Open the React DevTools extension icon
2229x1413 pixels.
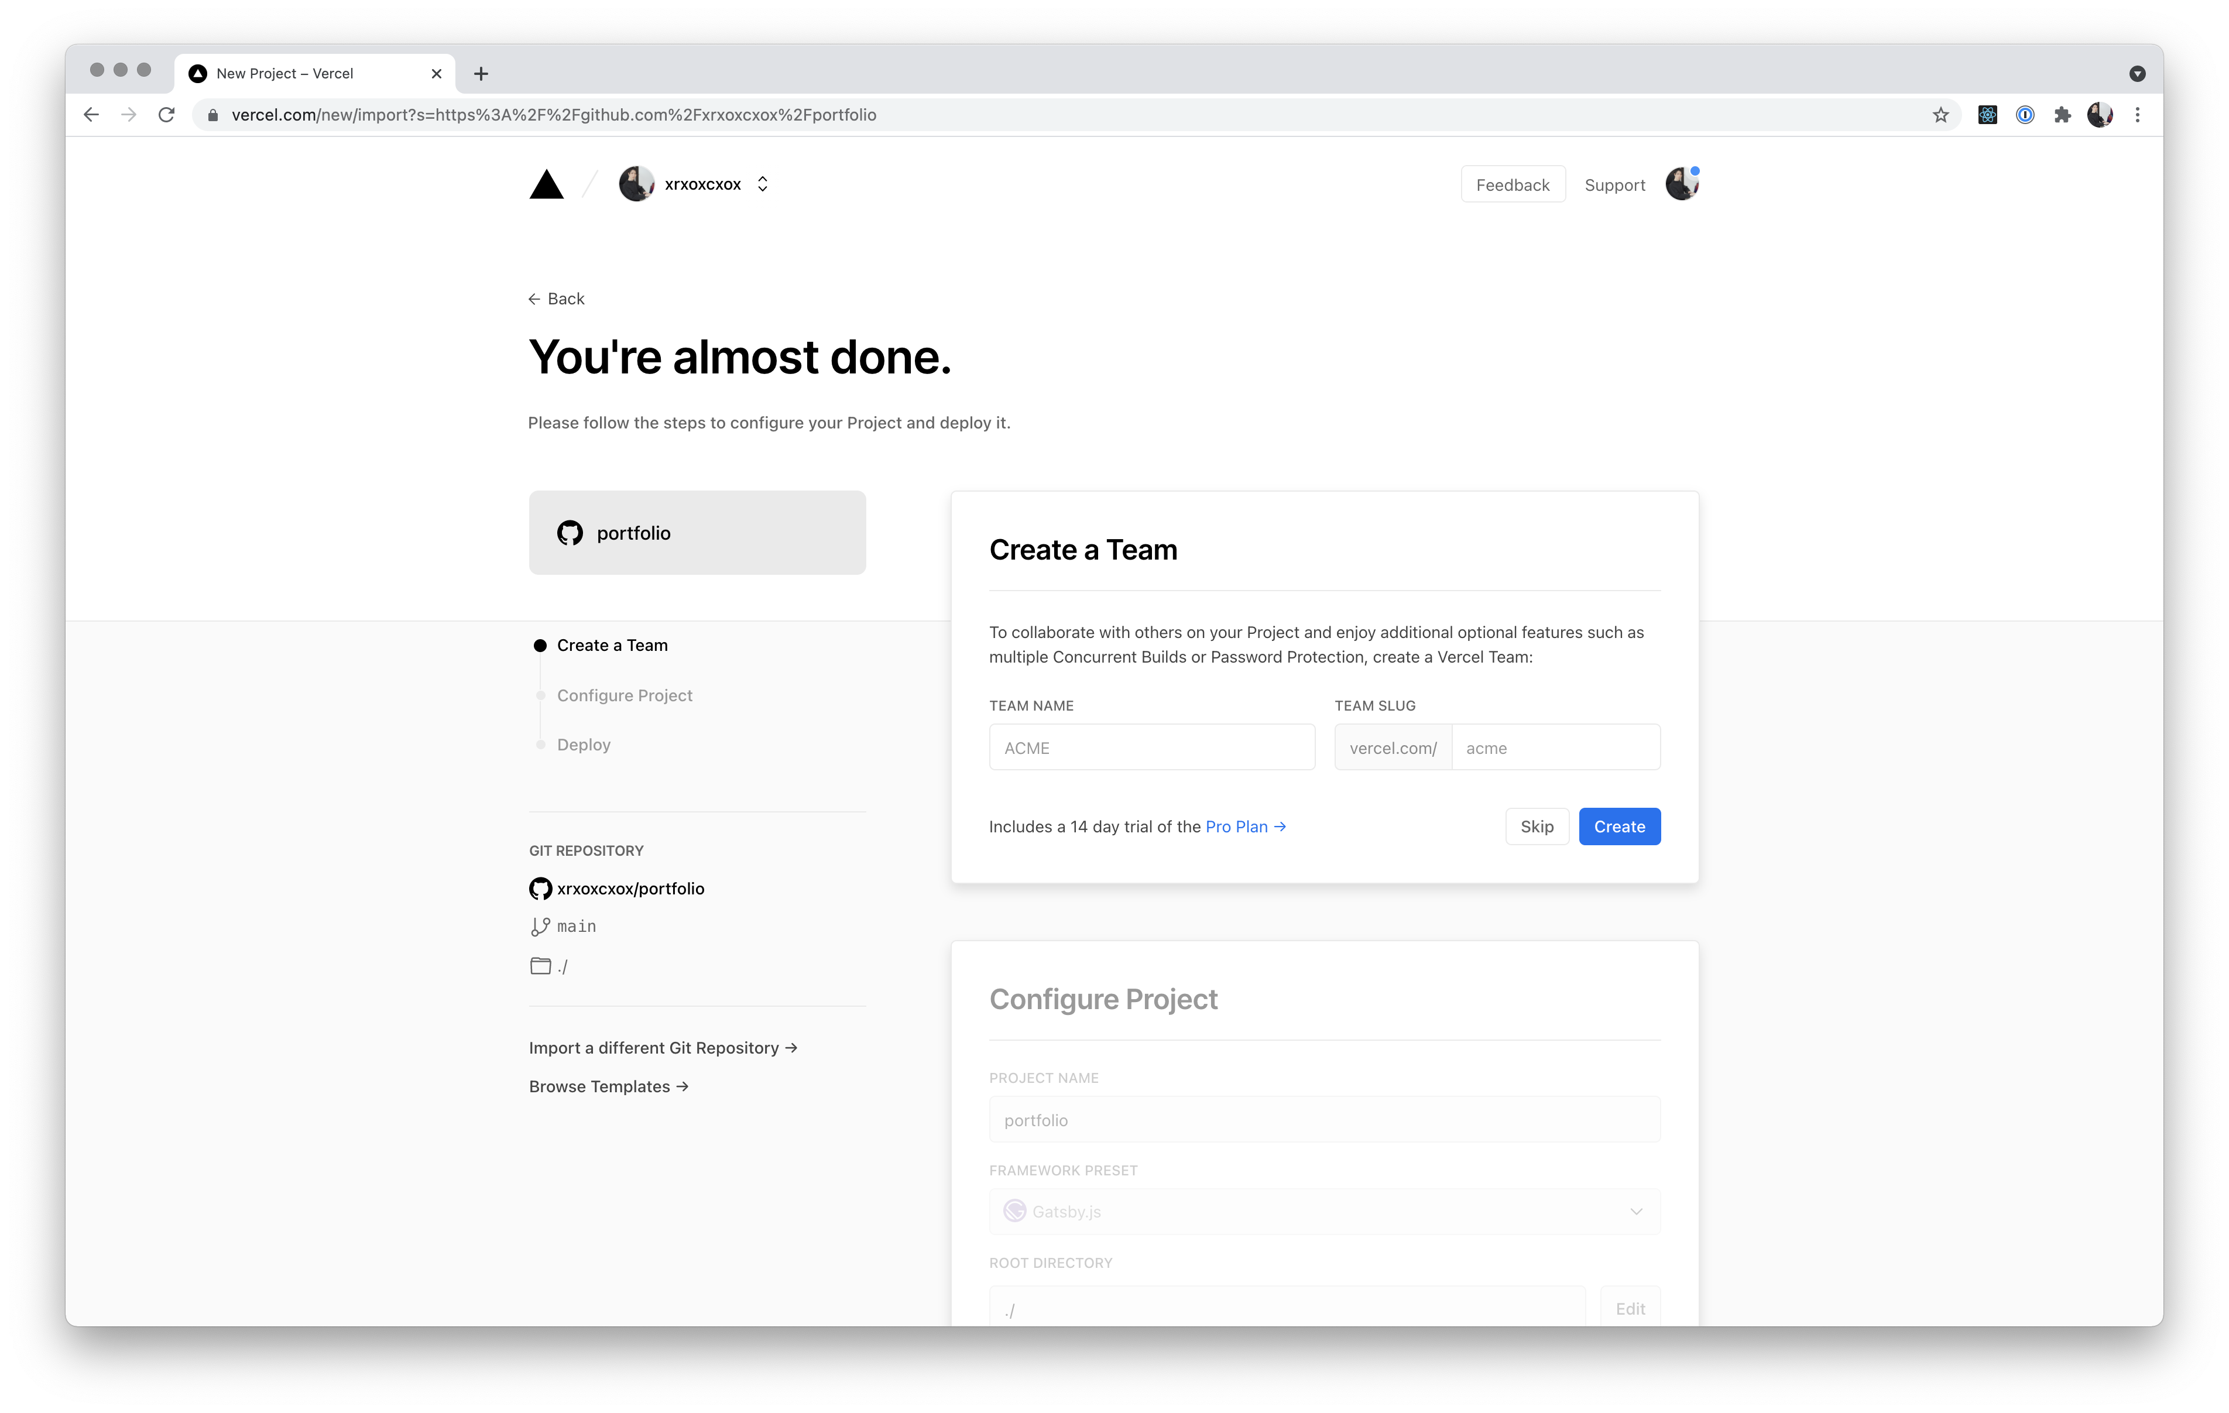click(x=1987, y=115)
